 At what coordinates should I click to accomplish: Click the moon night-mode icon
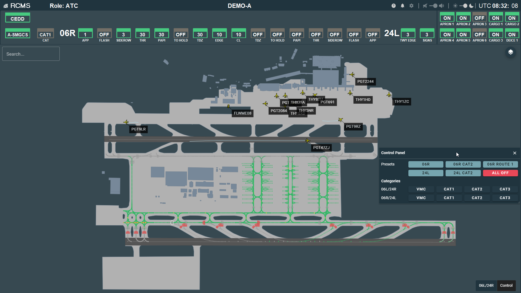(471, 6)
